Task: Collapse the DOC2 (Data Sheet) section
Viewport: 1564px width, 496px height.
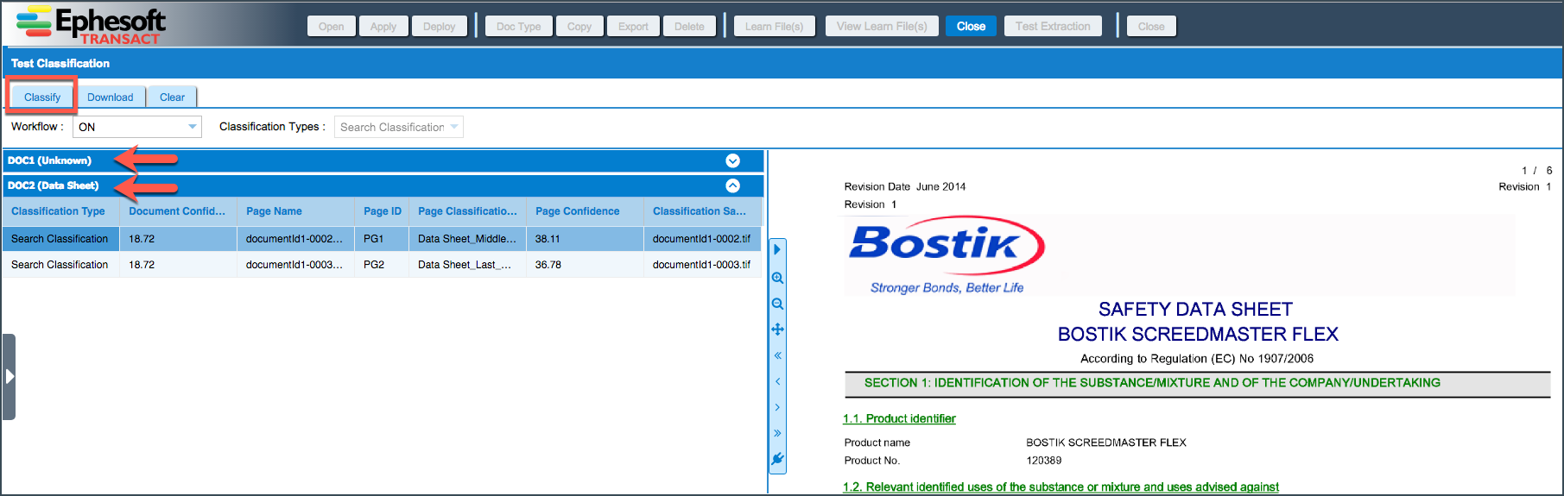Action: click(732, 185)
